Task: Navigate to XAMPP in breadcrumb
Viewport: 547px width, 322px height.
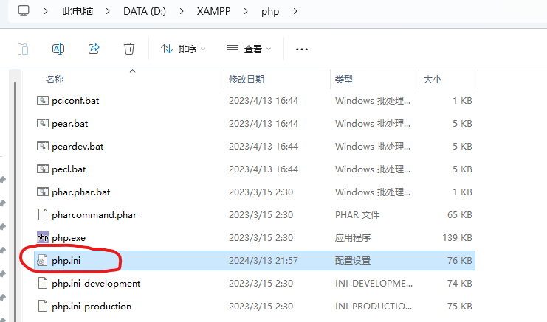Action: coord(213,11)
